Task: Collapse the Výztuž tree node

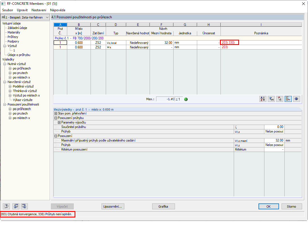Action: pos(5,46)
